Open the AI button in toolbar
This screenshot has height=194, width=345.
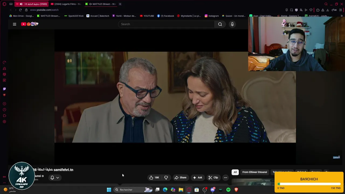tap(334, 10)
